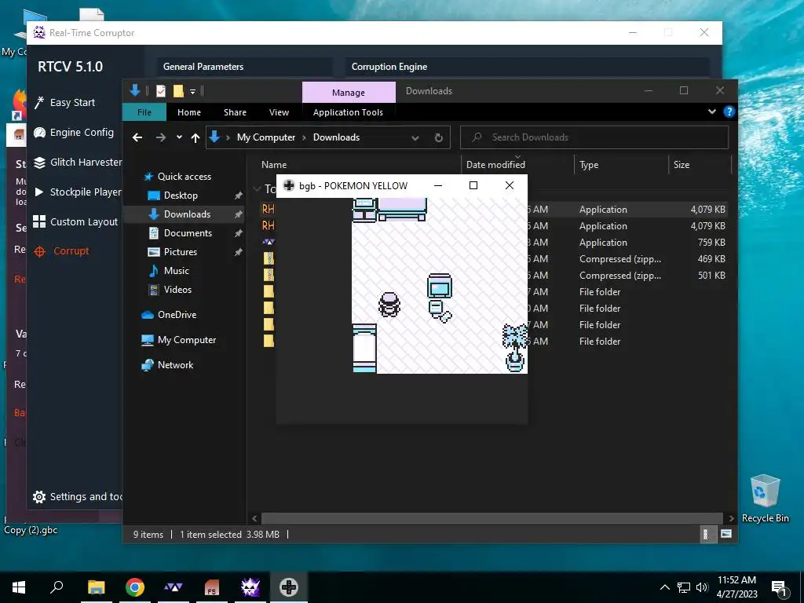Screen dimensions: 804x603
Task: Refresh the Downloads folder
Action: 438,137
